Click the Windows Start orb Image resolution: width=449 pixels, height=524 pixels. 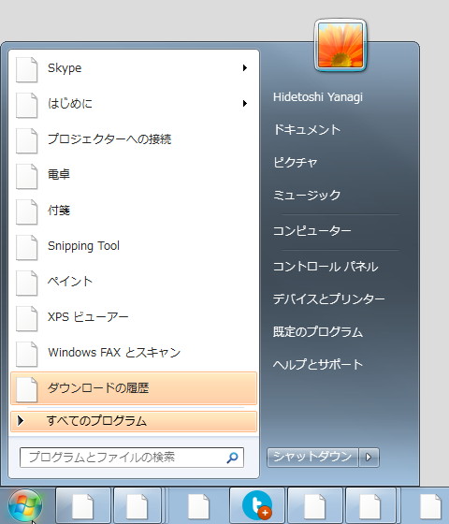[x=25, y=506]
